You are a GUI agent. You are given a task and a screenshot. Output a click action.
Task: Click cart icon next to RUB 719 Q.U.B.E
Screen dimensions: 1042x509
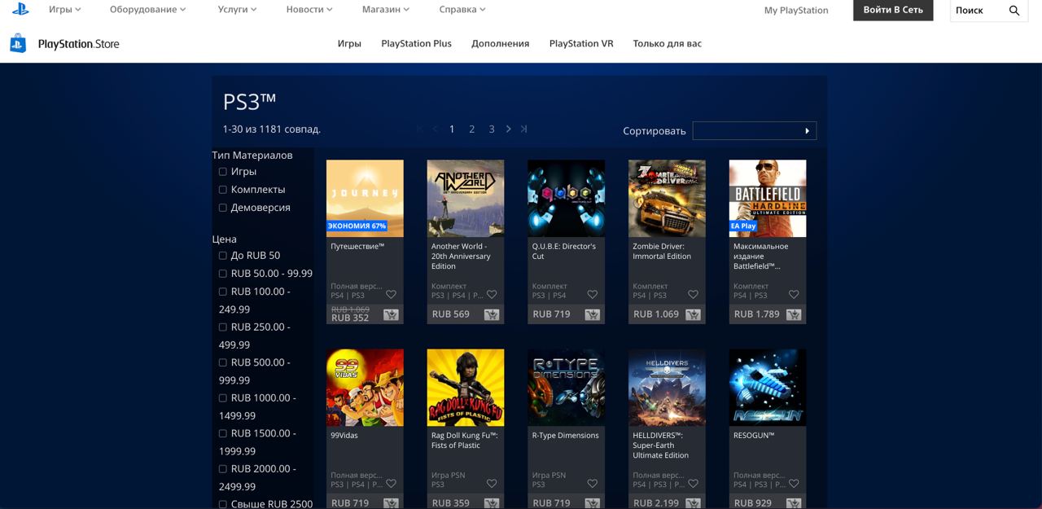tap(592, 314)
